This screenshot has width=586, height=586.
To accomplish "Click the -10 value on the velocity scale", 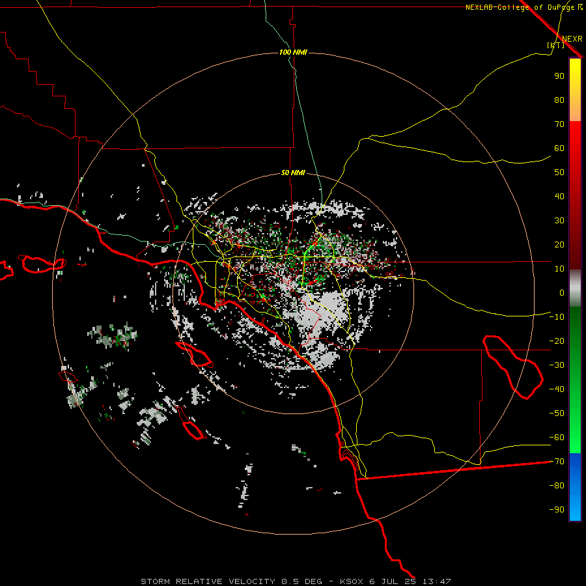I will point(557,317).
